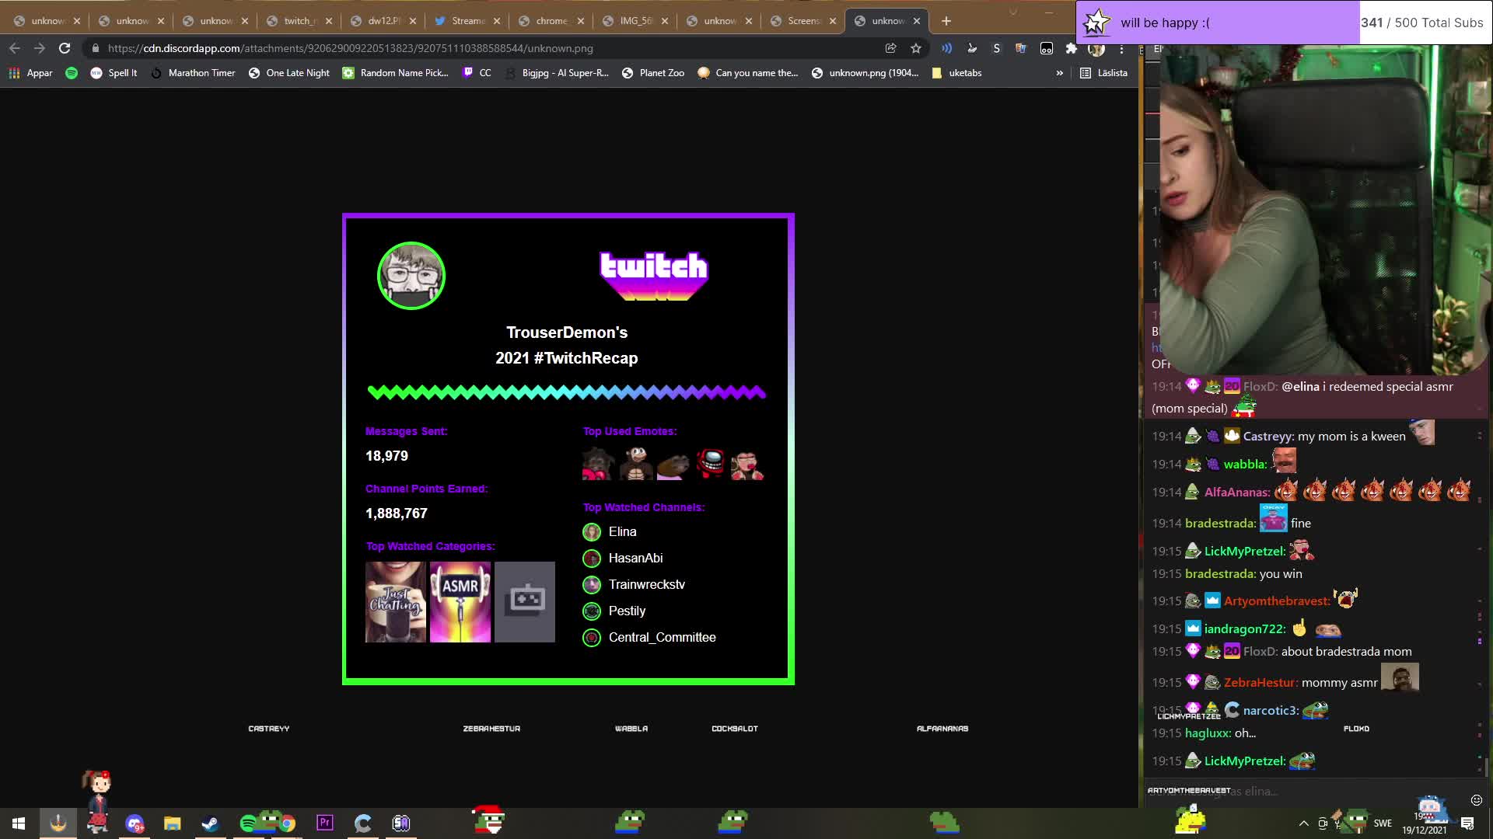The width and height of the screenshot is (1493, 839).
Task: Open the Marathon Timer bookmark
Action: pyautogui.click(x=193, y=73)
